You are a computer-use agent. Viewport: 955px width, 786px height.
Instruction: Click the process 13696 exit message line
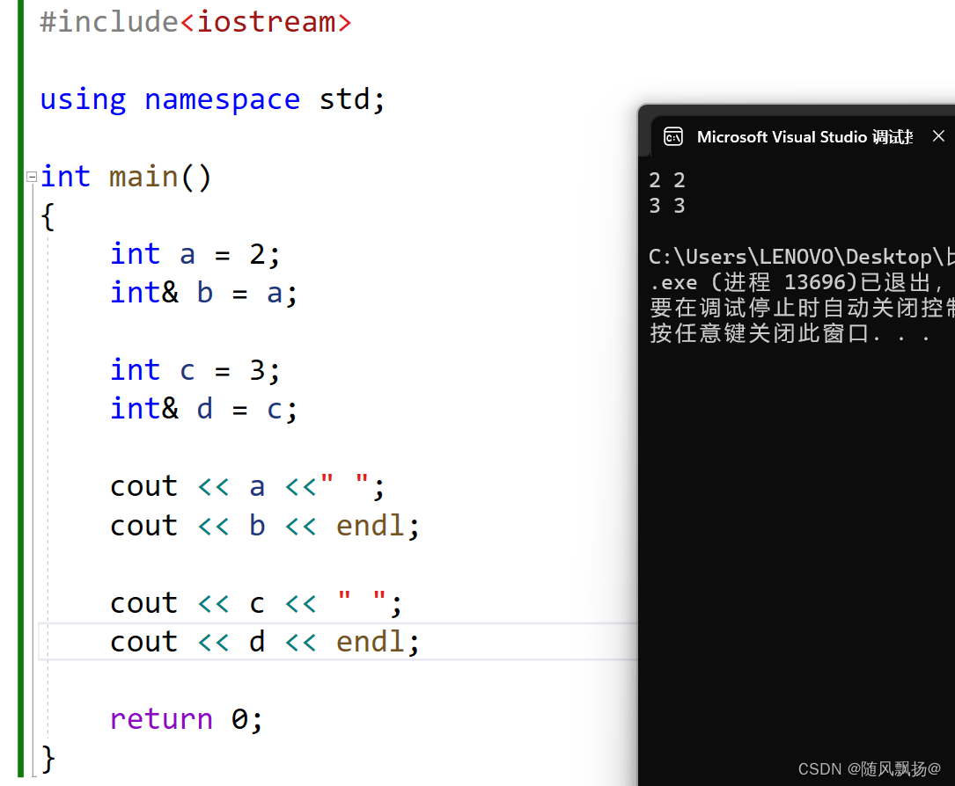pos(797,282)
